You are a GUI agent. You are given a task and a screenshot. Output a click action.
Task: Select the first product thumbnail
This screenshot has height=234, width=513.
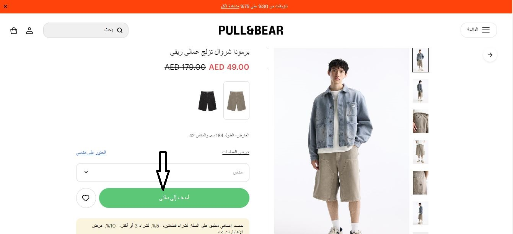pyautogui.click(x=420, y=60)
